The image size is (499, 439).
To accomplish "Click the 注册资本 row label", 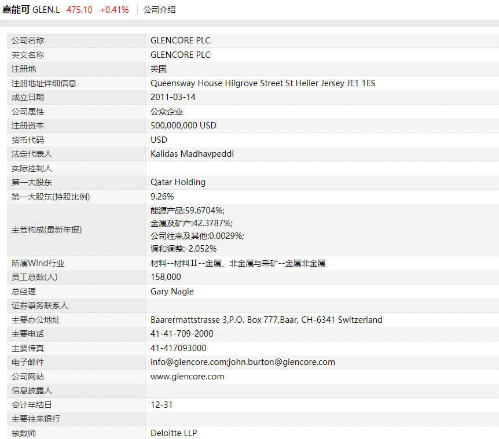I will click(x=28, y=126).
